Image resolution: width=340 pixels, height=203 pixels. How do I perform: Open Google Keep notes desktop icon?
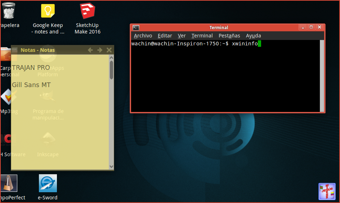(48, 11)
